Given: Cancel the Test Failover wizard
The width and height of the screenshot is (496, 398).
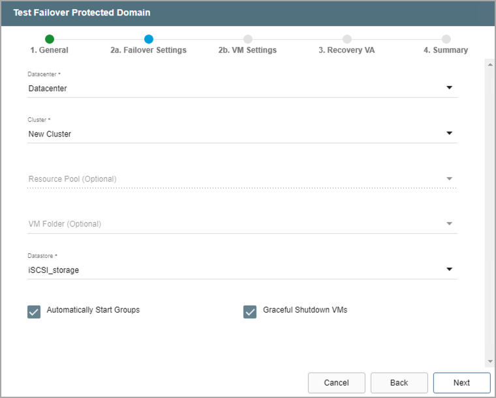Looking at the screenshot, I should click(x=336, y=383).
